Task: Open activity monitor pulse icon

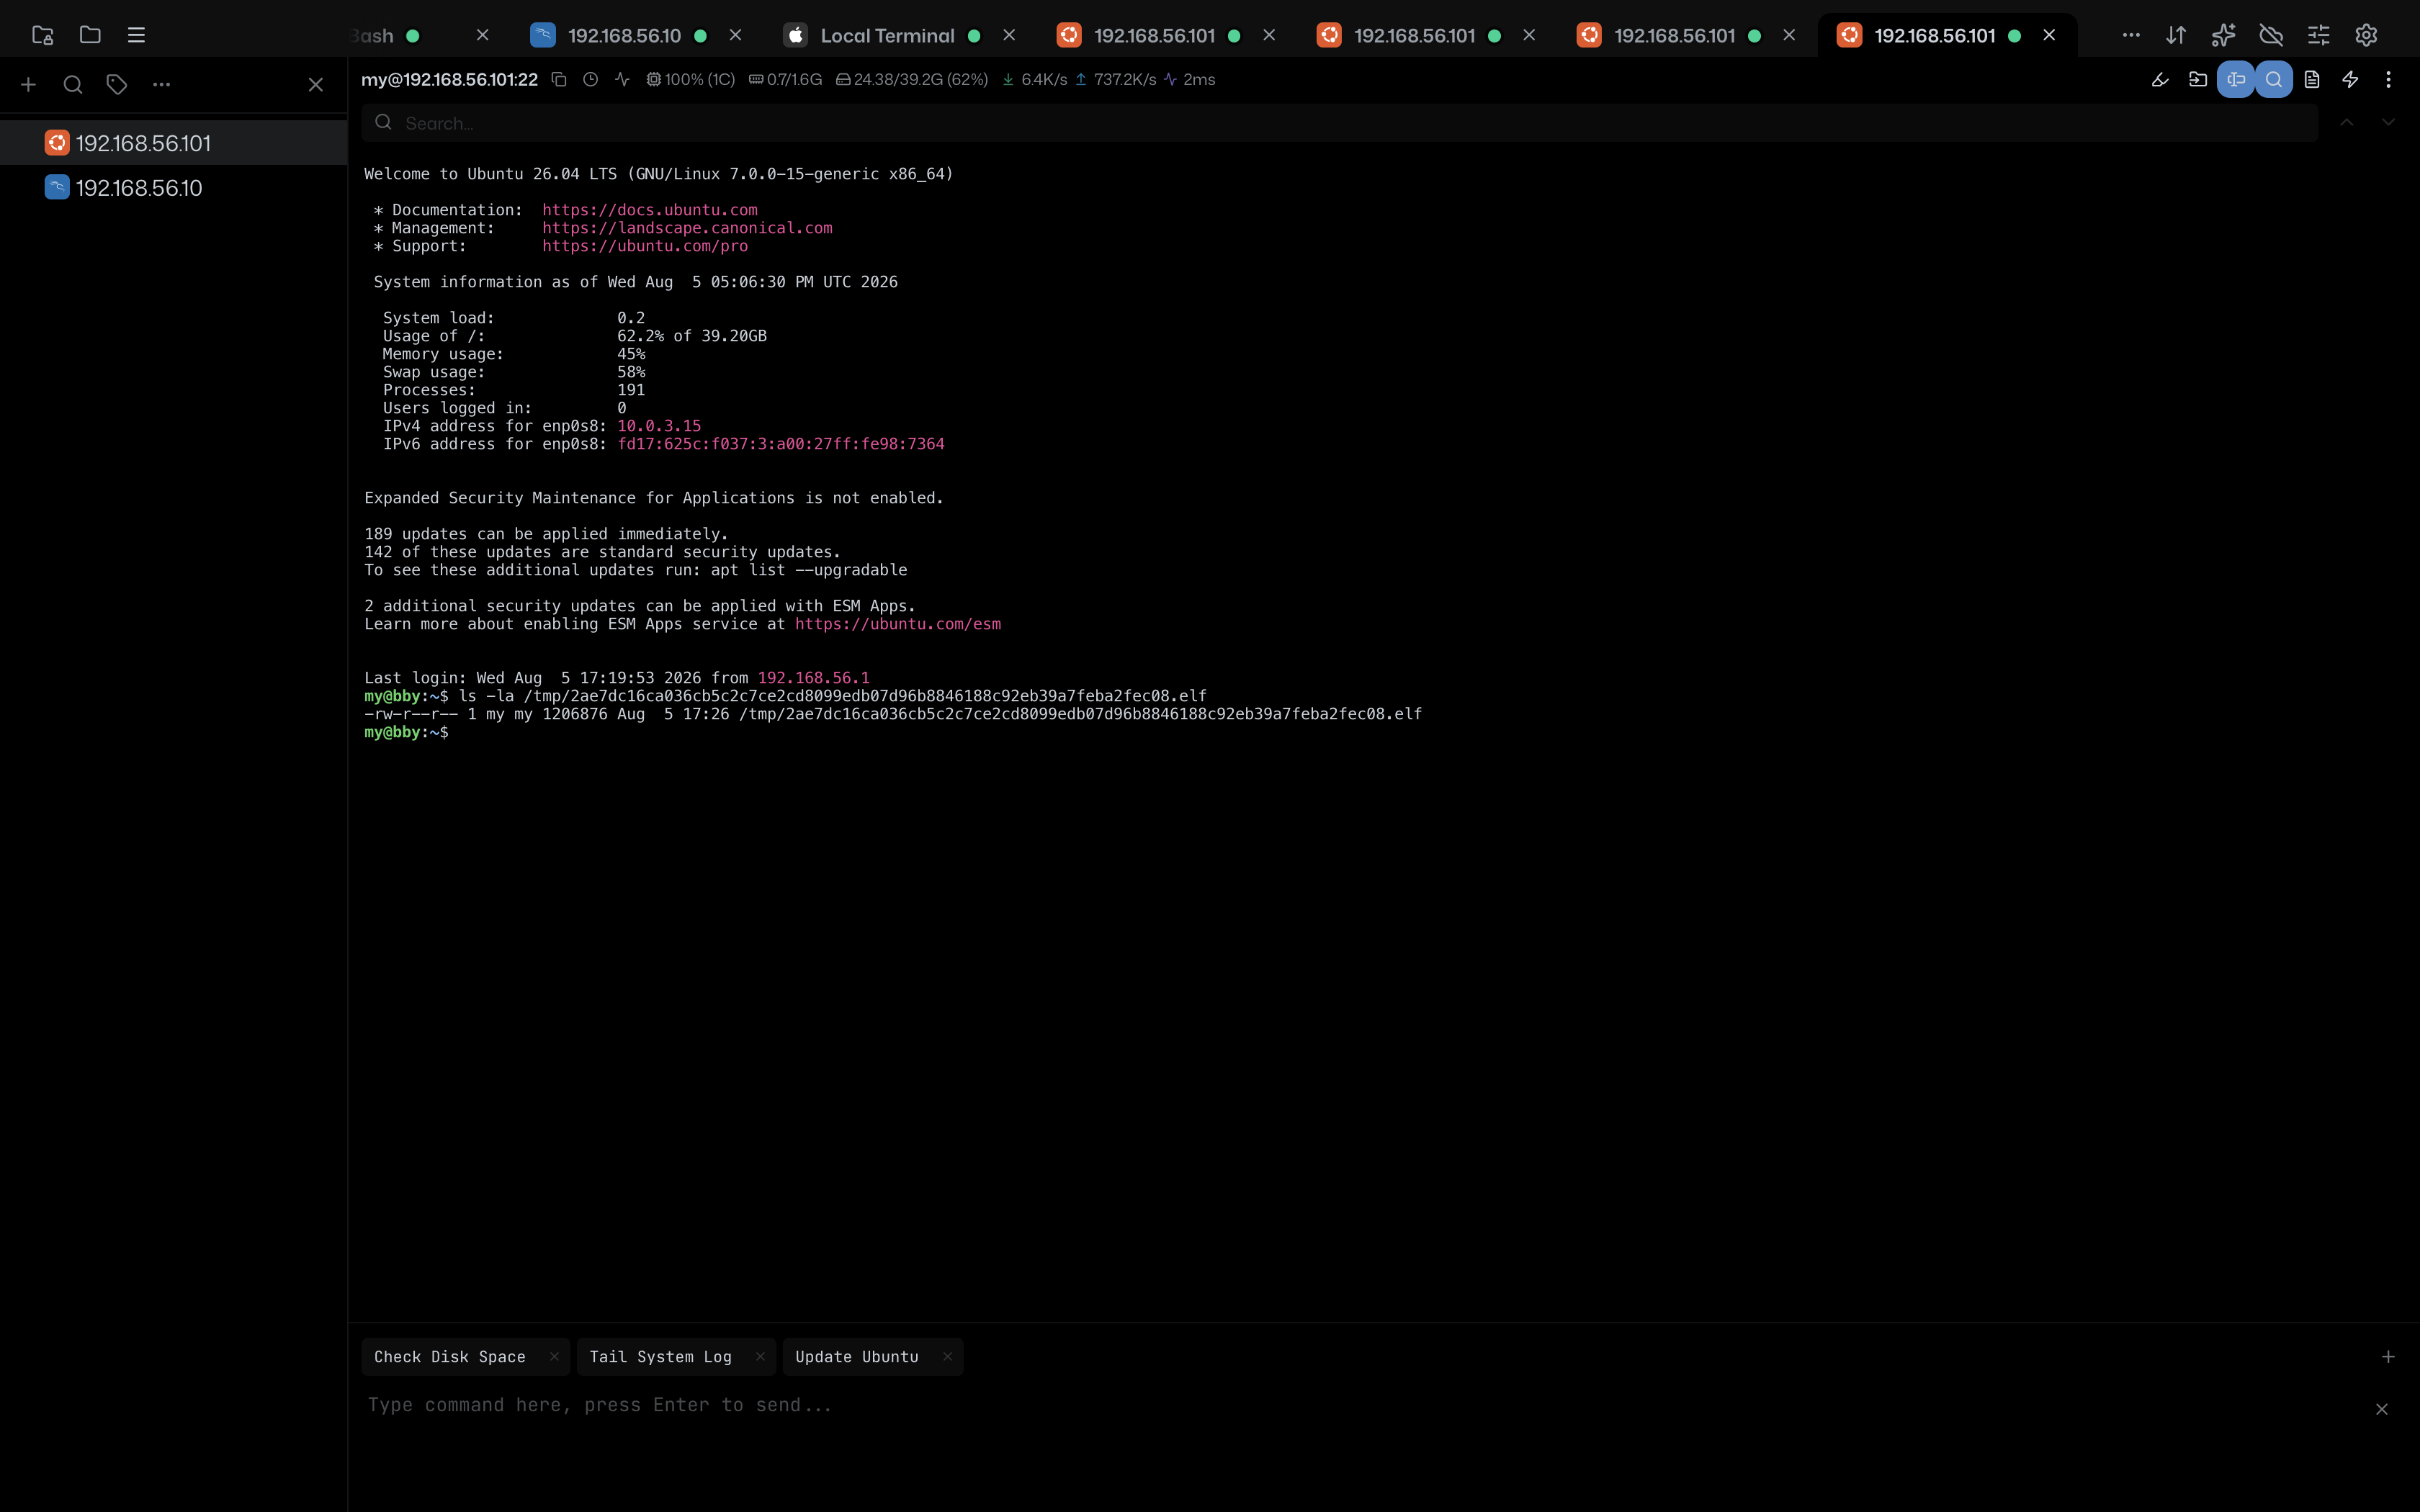Action: tap(622, 79)
